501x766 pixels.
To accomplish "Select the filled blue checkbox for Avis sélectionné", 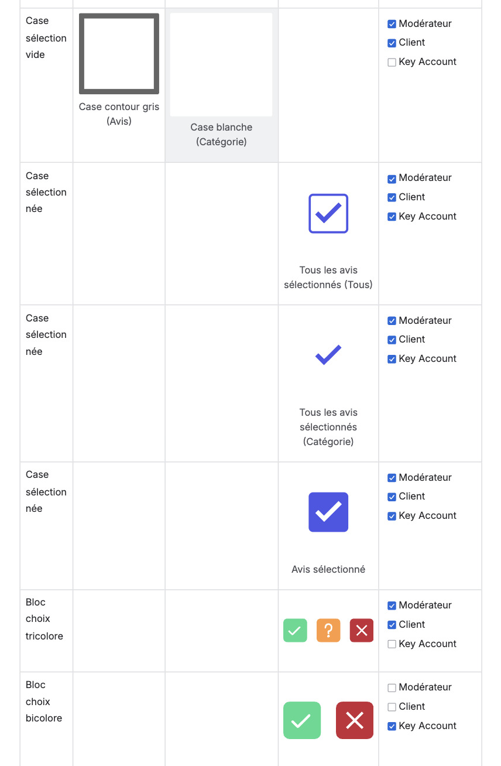I will pos(328,511).
